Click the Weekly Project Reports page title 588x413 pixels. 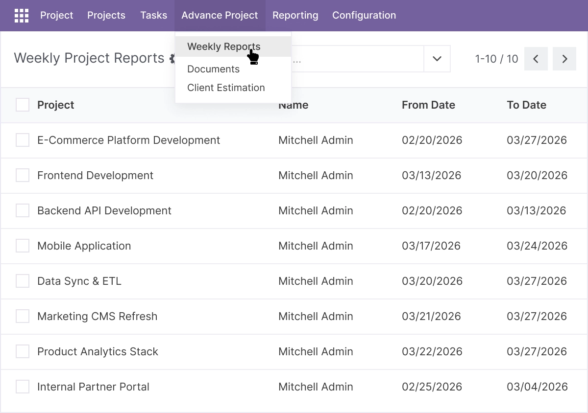coord(89,58)
